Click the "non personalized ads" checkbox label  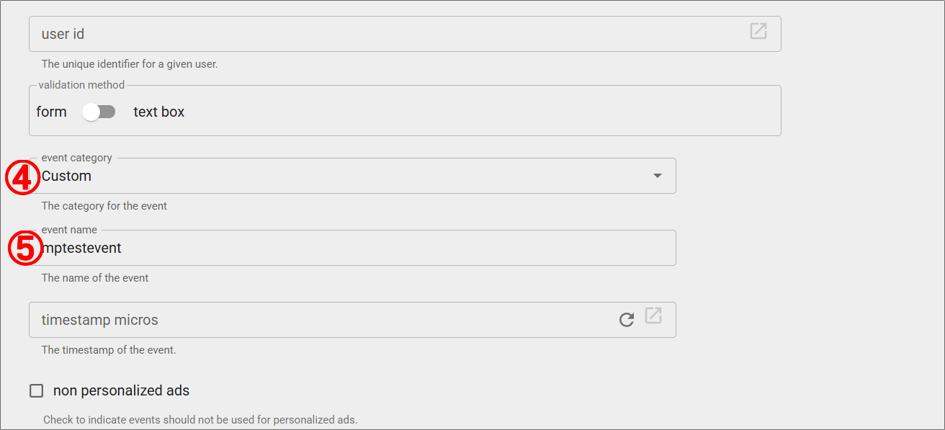pyautogui.click(x=121, y=391)
